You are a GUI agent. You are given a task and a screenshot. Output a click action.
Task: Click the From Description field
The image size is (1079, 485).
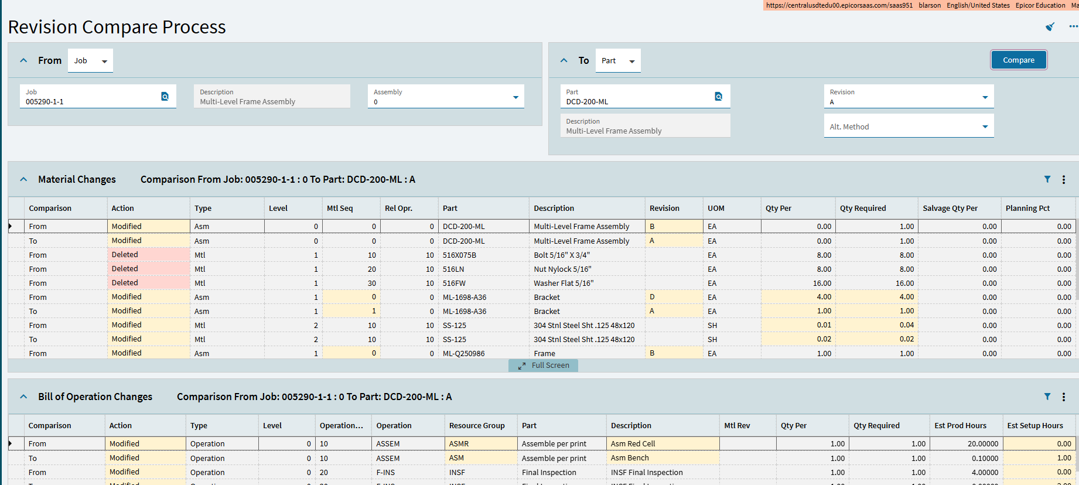coord(272,96)
